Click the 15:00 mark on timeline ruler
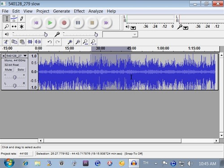 click(x=69, y=48)
